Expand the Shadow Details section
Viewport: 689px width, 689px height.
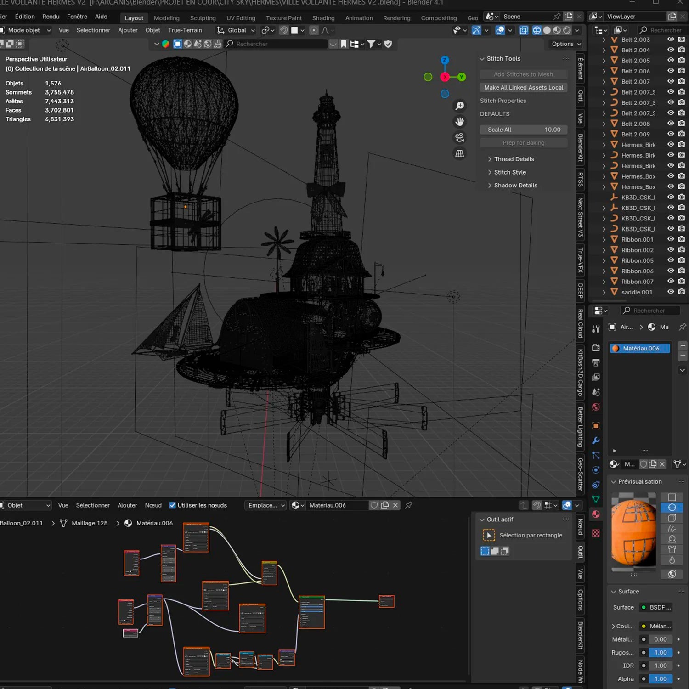[515, 186]
